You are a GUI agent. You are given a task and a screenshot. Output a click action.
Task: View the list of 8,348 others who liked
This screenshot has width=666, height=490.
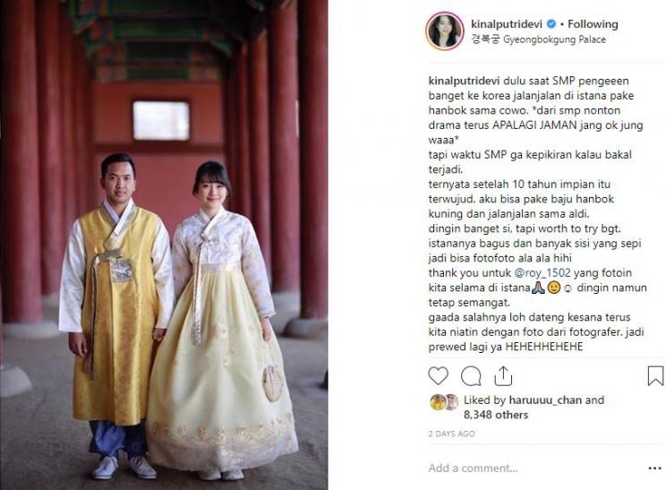click(496, 415)
